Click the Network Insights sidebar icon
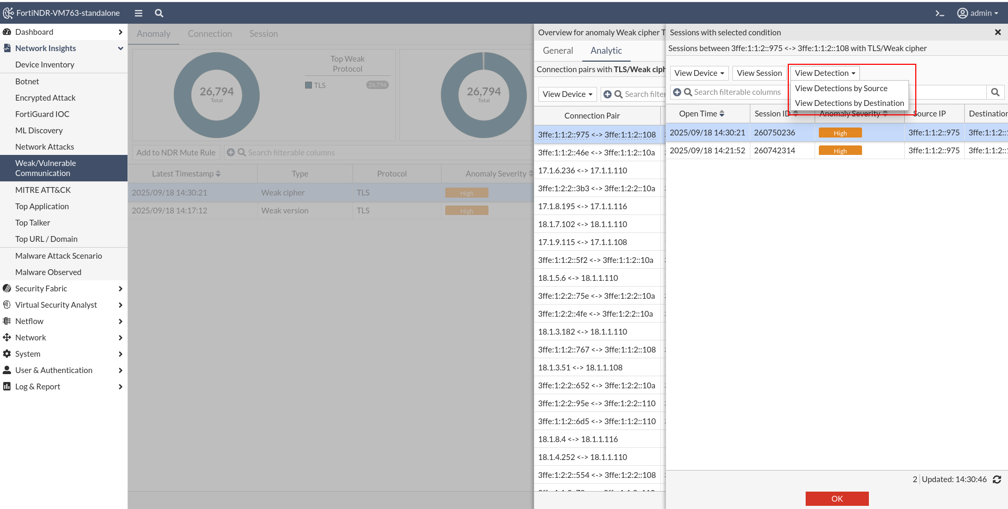Image resolution: width=1008 pixels, height=509 pixels. (7, 48)
